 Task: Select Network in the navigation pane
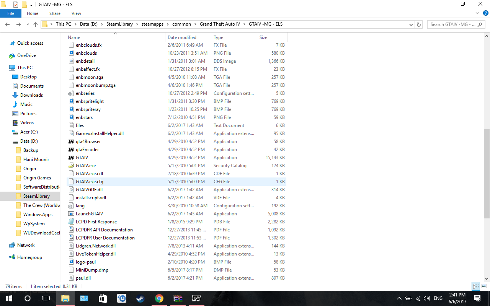(26, 245)
